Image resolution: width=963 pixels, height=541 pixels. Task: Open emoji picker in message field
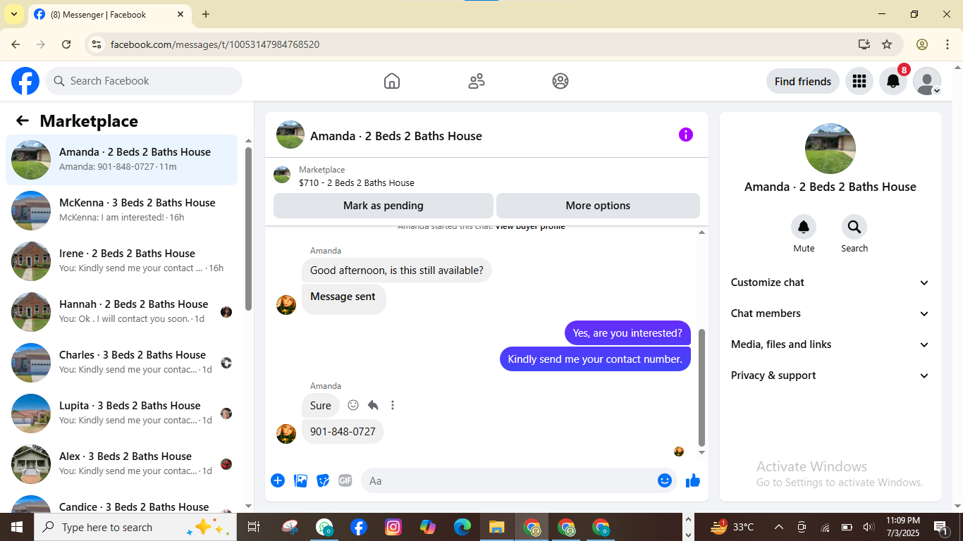665,480
